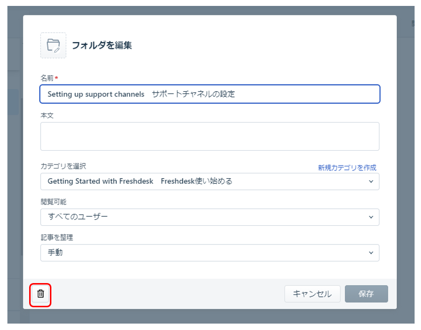Open the 閲覧可能 visibility dropdown
421x330 pixels.
(210, 217)
